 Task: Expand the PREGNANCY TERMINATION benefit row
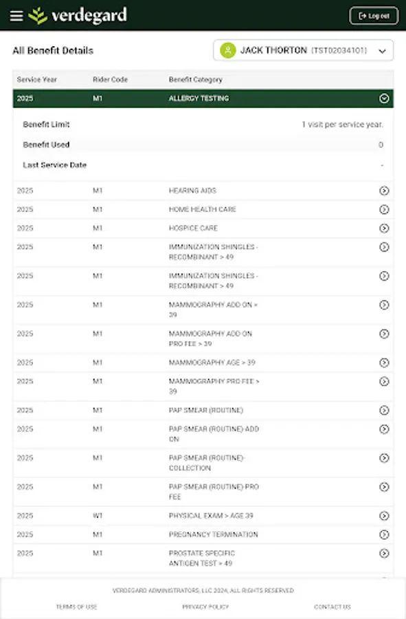383,534
